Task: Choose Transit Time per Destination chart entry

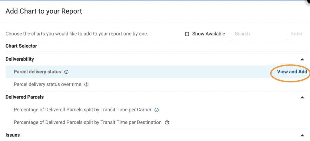Action: click(87, 122)
